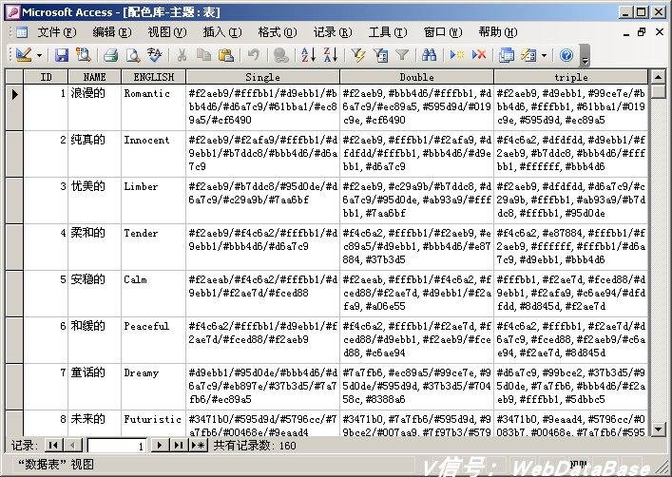Expand the New Object dropdown arrow

tap(544, 55)
